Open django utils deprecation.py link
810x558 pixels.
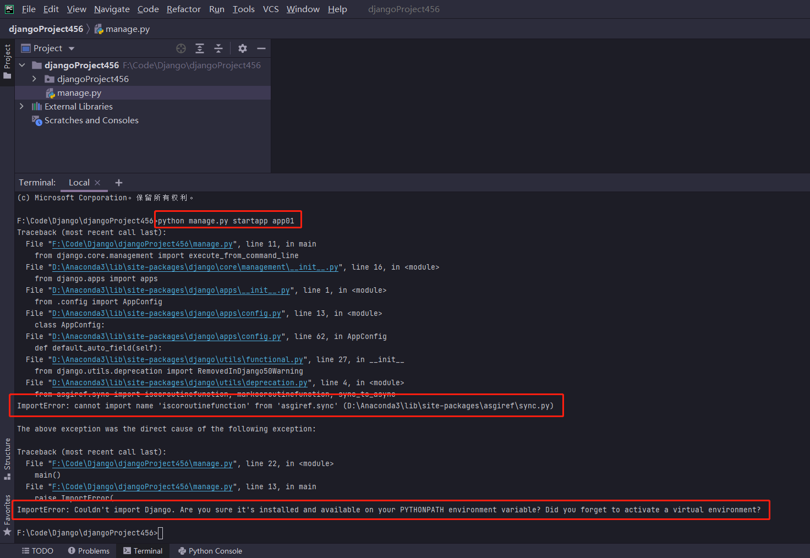pos(180,382)
